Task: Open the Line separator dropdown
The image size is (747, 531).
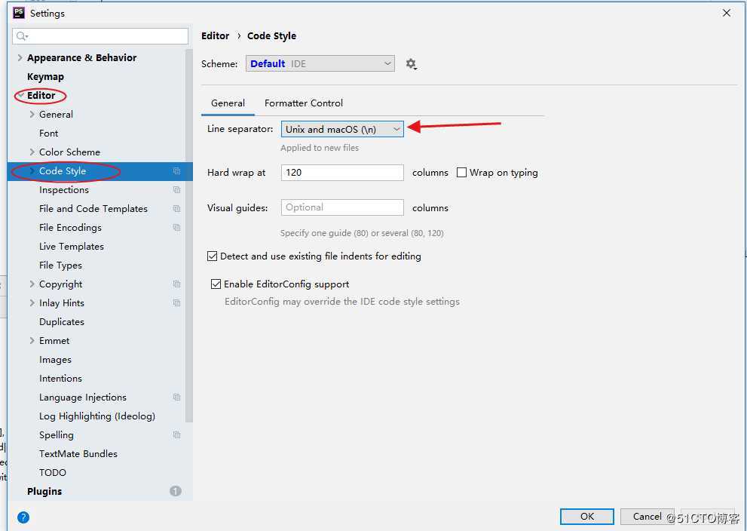Action: [x=342, y=129]
